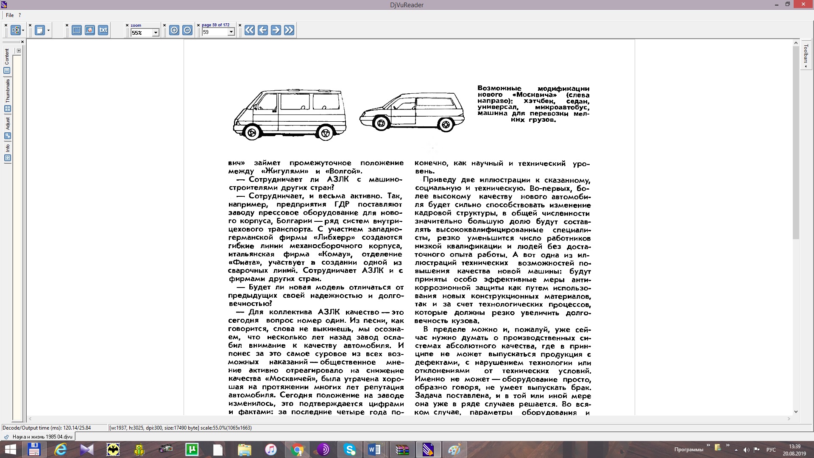Click the vertical scrollbar down arrow

796,411
